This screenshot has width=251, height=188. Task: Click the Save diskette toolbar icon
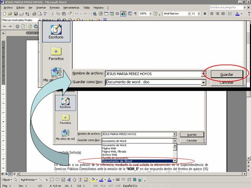pyautogui.click(x=16, y=14)
